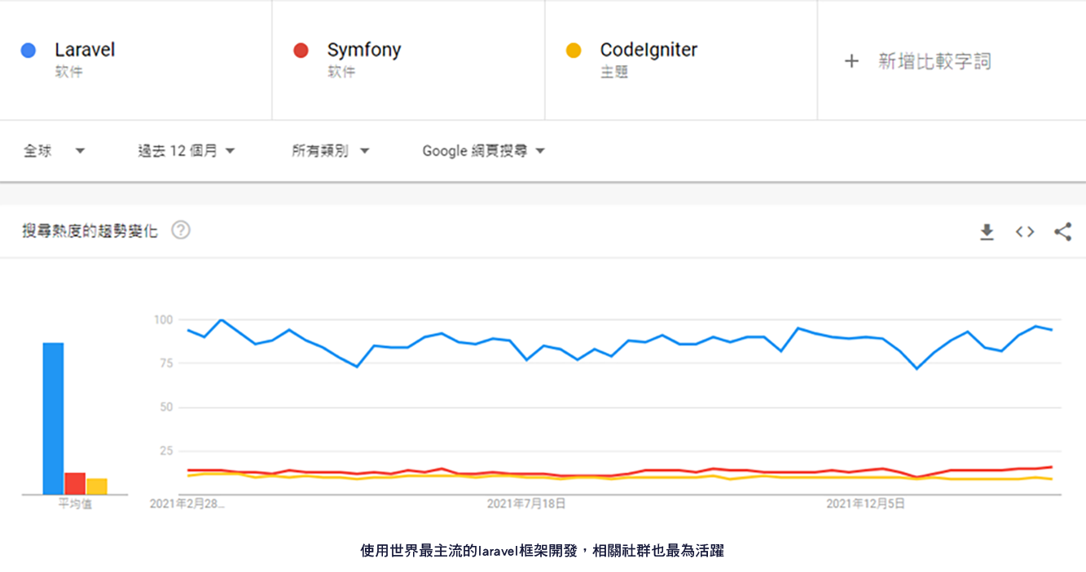This screenshot has width=1086, height=572.
Task: Click the red Symfony color dot
Action: [x=301, y=51]
